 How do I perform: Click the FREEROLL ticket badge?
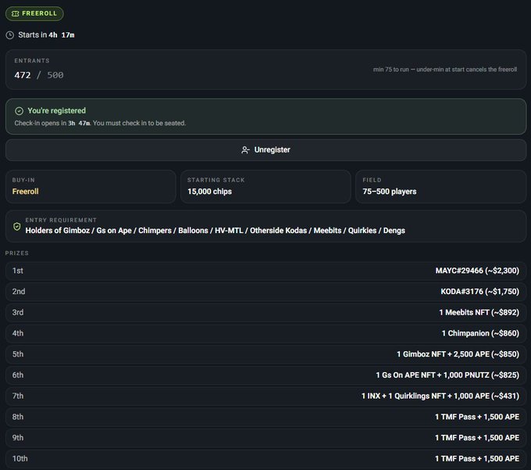pyautogui.click(x=34, y=13)
